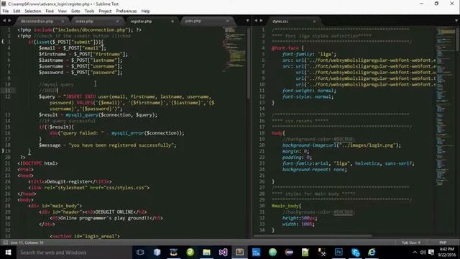Viewport: 460px width, 259px height.
Task: Open Sublime Text taskbar icon
Action: (239, 253)
